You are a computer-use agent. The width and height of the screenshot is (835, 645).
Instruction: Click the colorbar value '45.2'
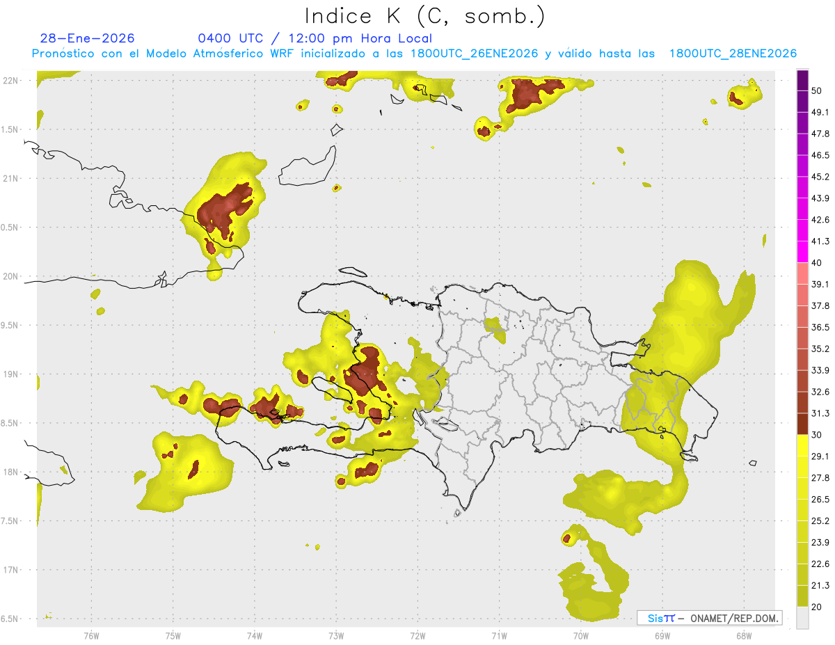[x=820, y=177]
